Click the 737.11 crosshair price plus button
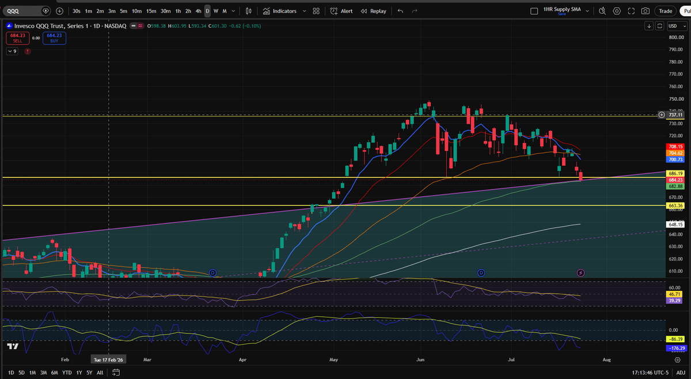 click(662, 115)
